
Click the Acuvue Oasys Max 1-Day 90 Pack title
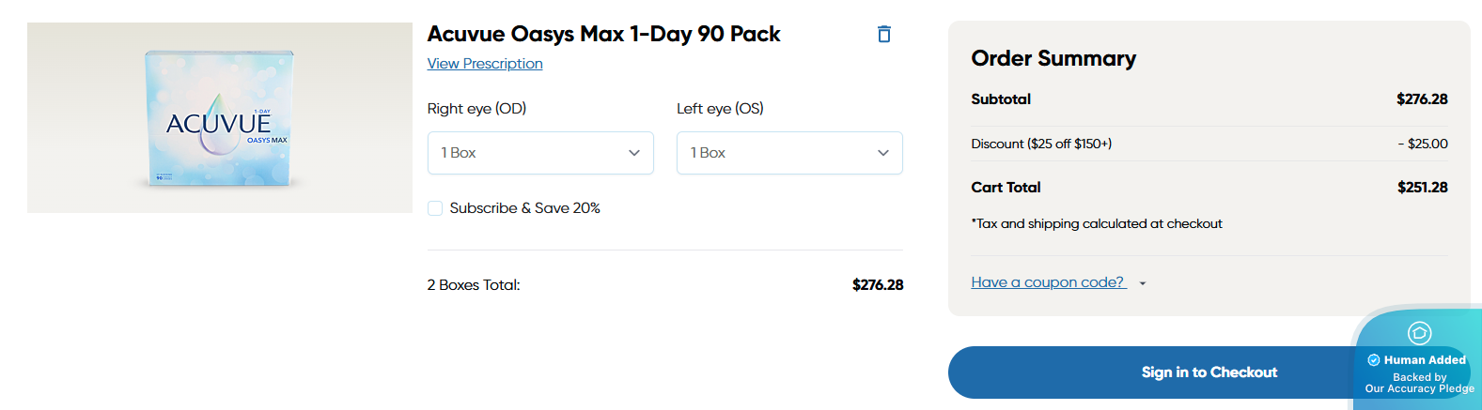pos(603,35)
